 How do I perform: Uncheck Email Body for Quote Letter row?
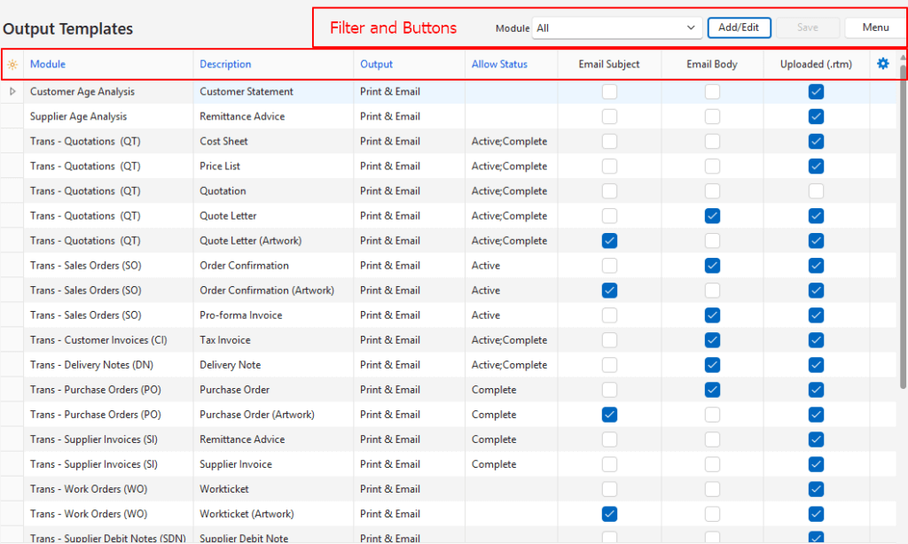pos(712,215)
